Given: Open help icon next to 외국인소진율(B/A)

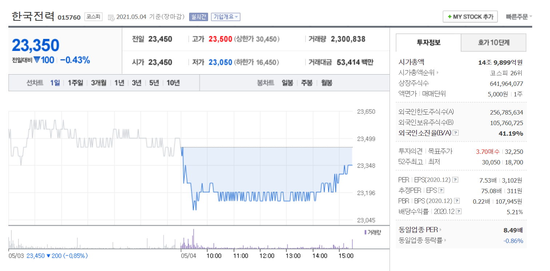Looking at the screenshot, I should click(x=456, y=133).
